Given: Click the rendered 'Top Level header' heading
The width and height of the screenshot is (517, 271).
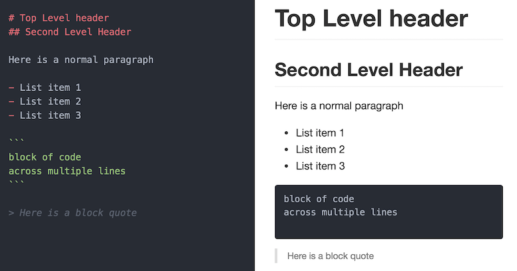Looking at the screenshot, I should tap(371, 19).
